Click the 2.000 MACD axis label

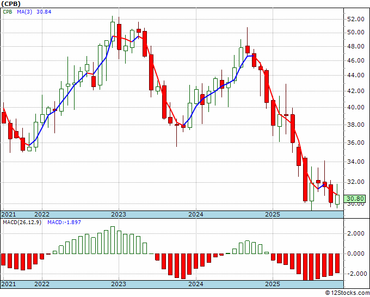tap(356, 233)
